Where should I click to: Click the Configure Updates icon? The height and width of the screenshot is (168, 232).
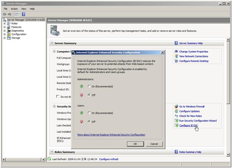176,111
